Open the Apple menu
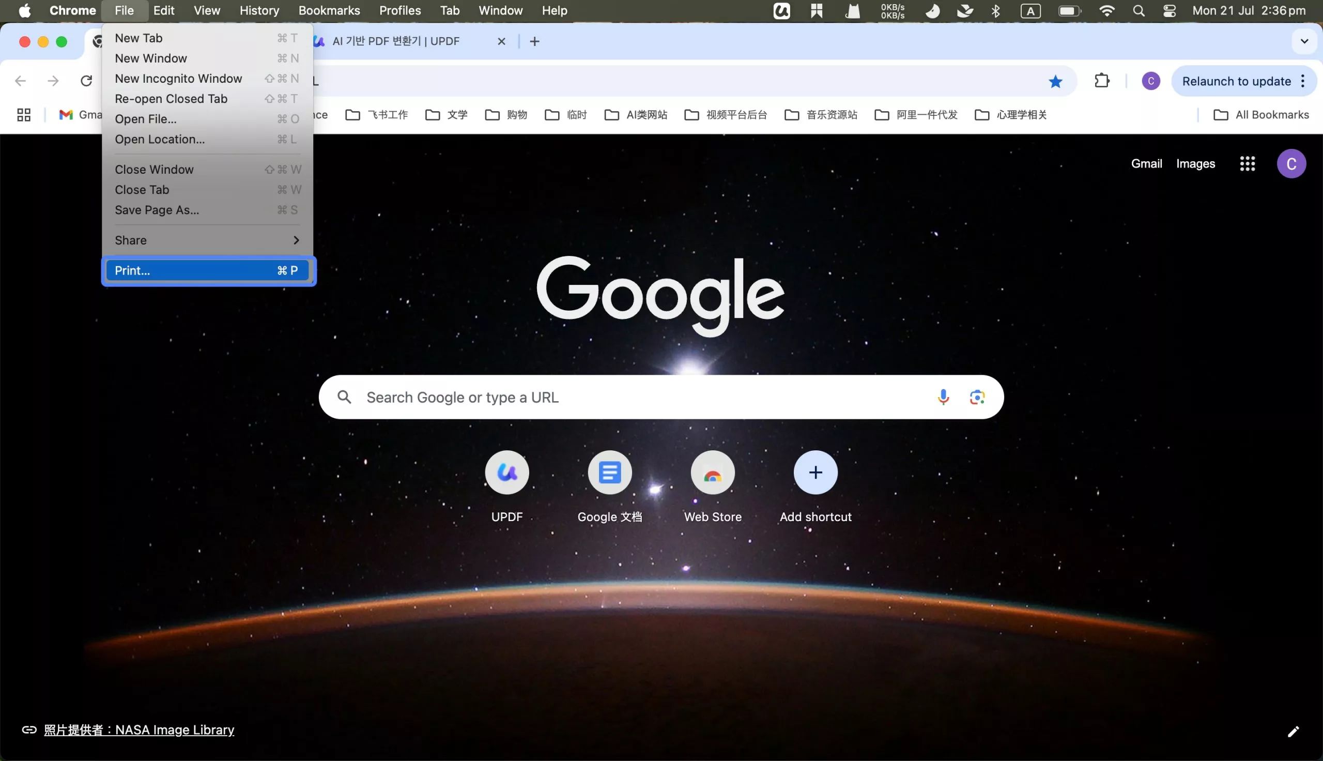The image size is (1323, 761). click(x=25, y=10)
